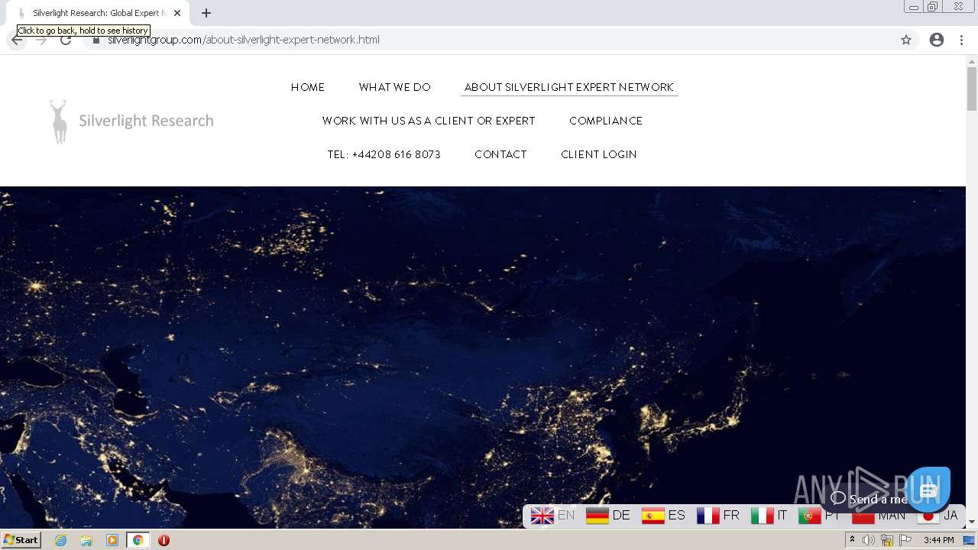Open the CLIENT LOGIN link
Image resolution: width=978 pixels, height=550 pixels.
[x=599, y=154]
